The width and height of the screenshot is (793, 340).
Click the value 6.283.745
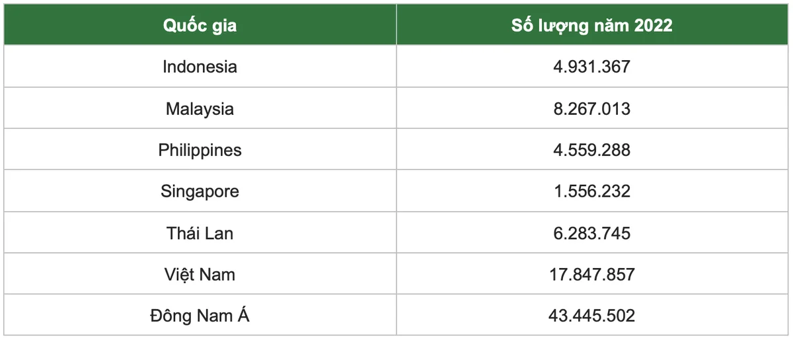click(592, 233)
